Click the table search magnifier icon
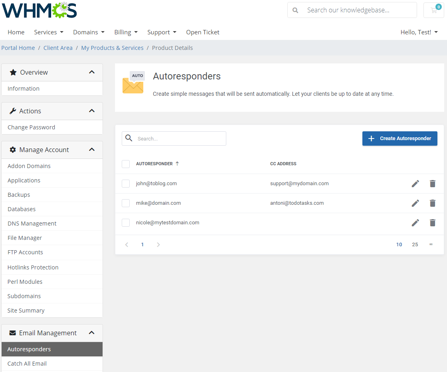The image size is (447, 372). 129,138
